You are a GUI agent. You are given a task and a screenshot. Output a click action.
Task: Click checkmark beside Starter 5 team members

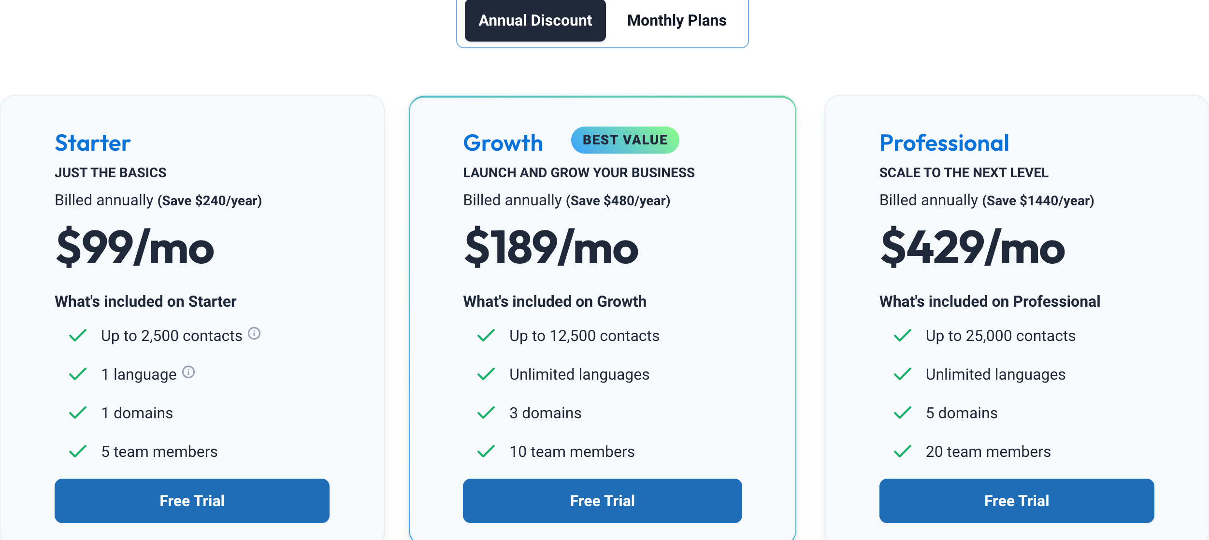(78, 451)
